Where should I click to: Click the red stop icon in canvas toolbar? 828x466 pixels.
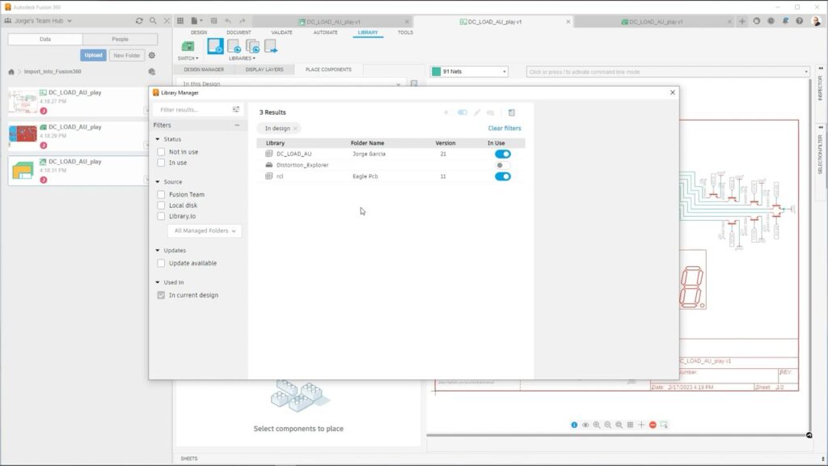pos(653,425)
